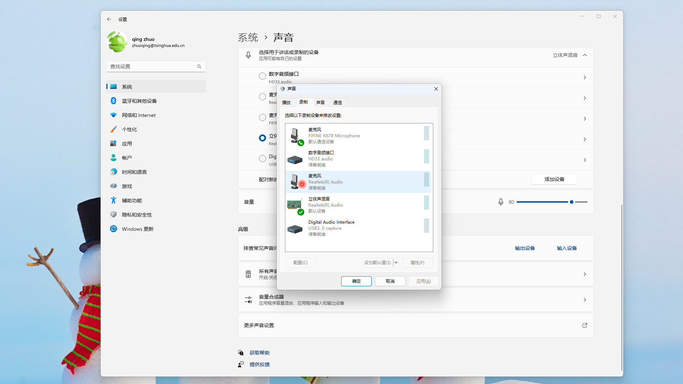Choose the second microphone radio button
Screen dimensions: 683x384
(263, 117)
